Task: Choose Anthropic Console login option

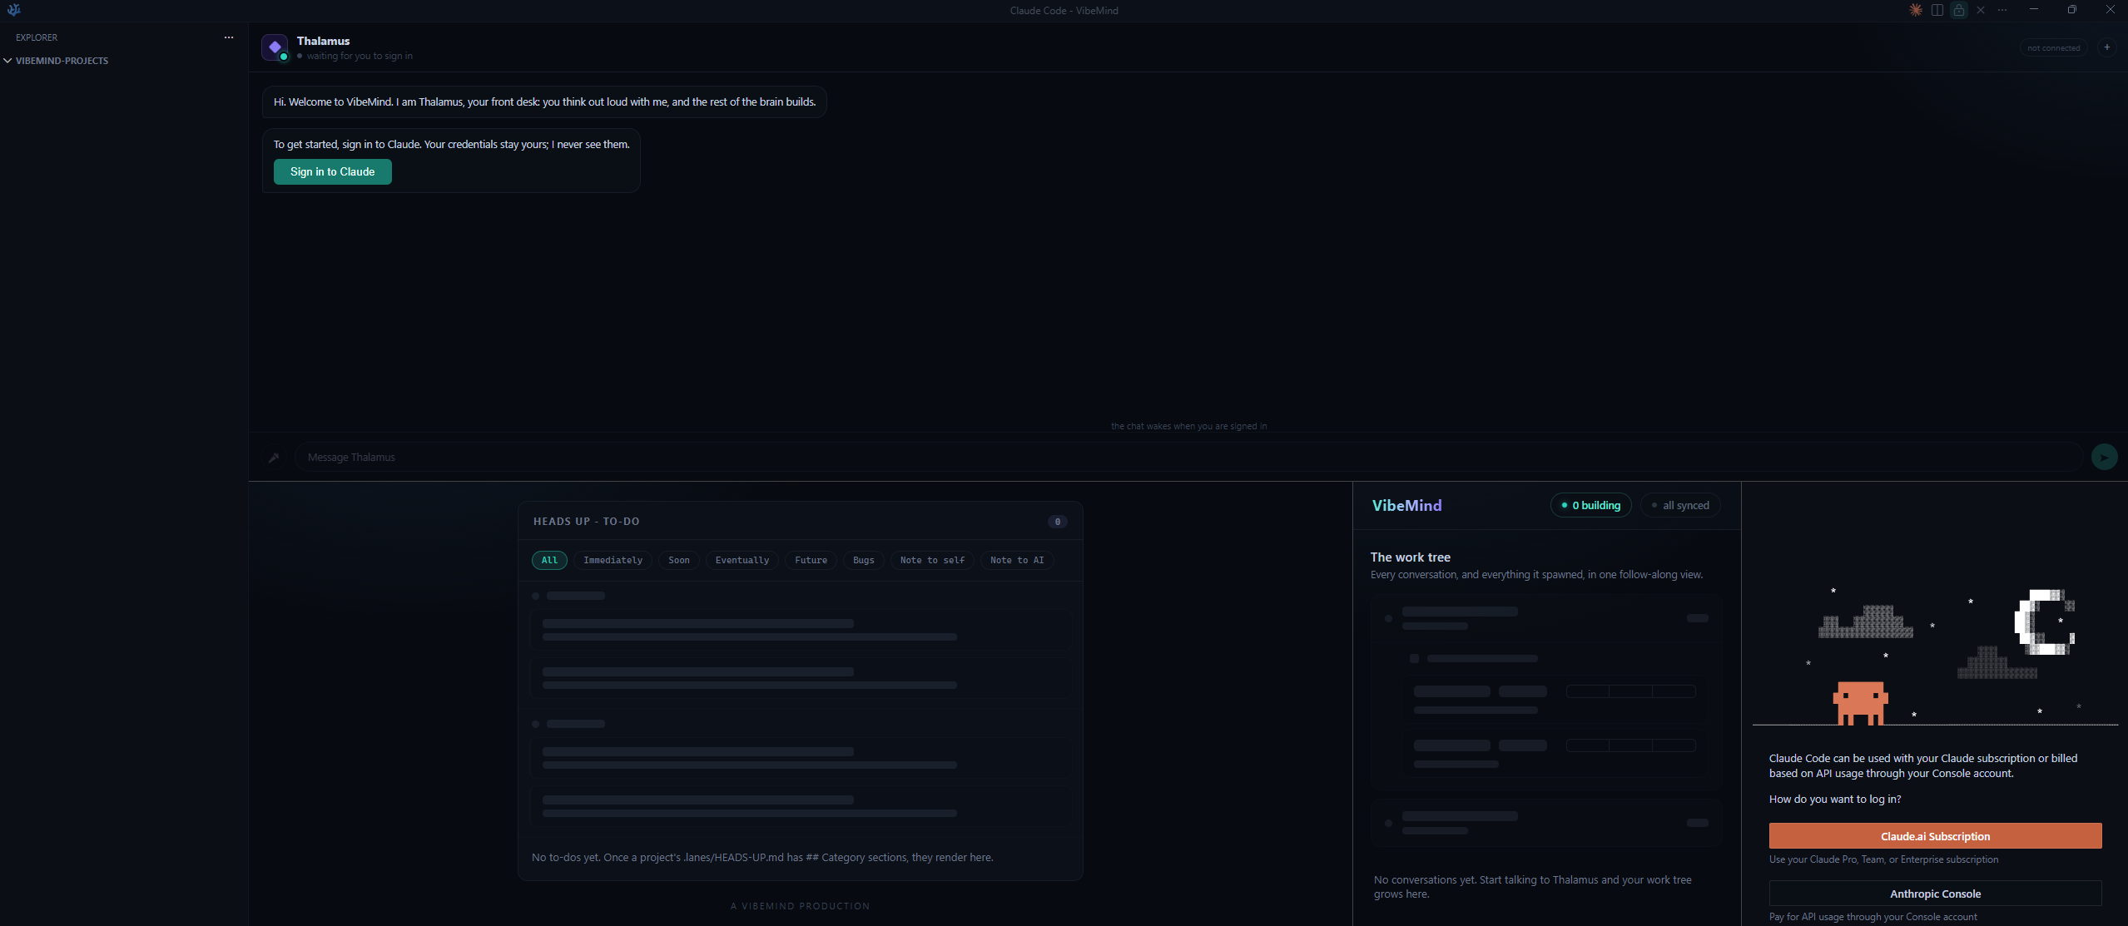Action: coord(1935,894)
